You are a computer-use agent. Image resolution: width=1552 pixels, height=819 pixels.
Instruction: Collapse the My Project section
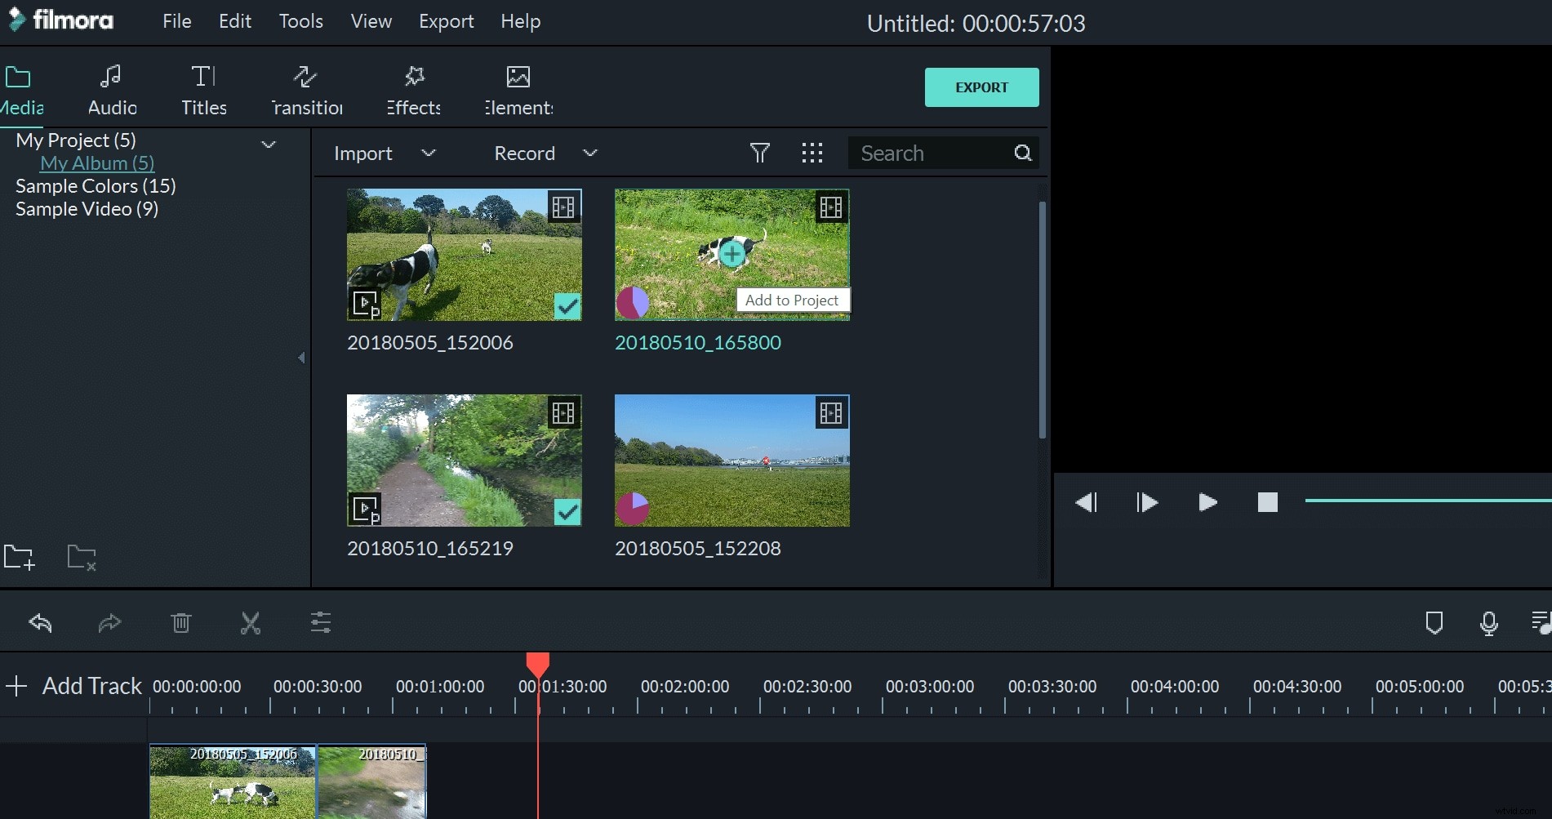pos(269,144)
